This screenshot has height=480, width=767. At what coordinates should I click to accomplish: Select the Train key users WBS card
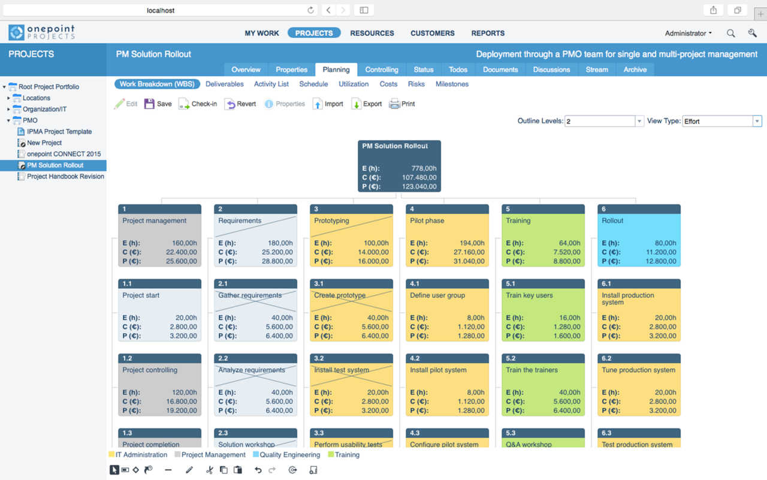pos(543,310)
